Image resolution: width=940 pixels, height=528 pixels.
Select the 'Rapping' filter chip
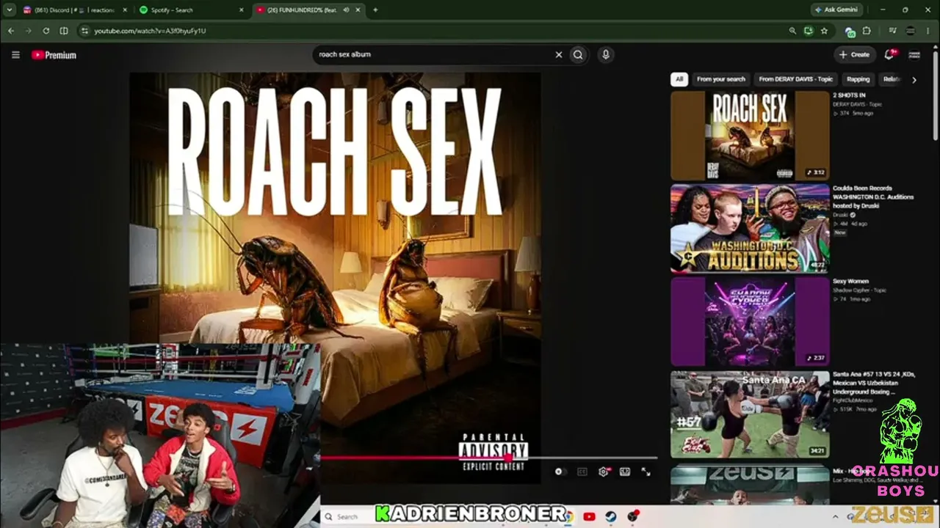click(858, 79)
